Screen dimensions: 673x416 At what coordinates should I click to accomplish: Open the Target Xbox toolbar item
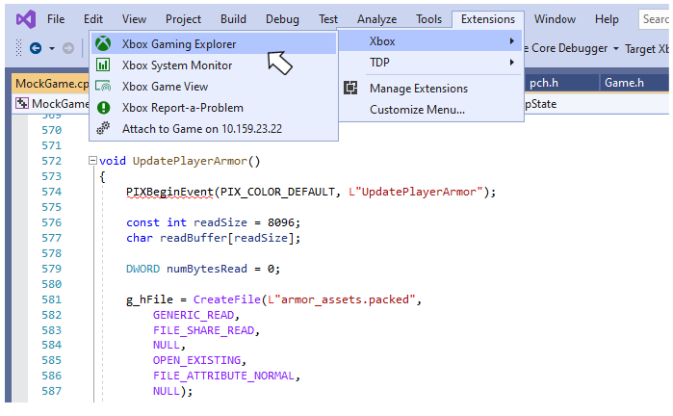coord(647,48)
